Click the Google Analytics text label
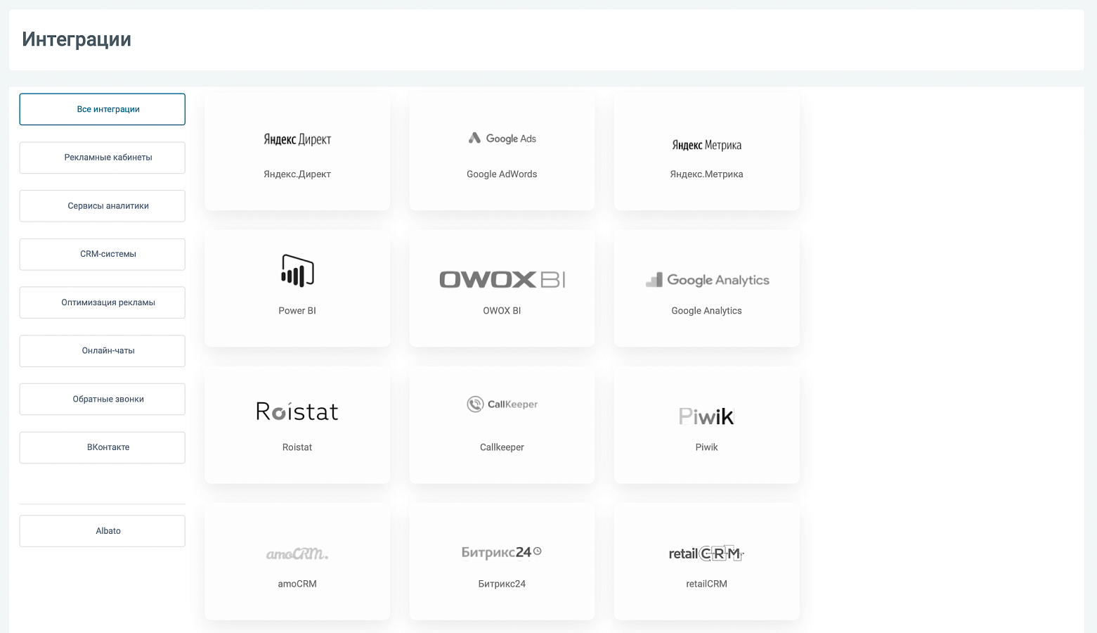 point(706,311)
